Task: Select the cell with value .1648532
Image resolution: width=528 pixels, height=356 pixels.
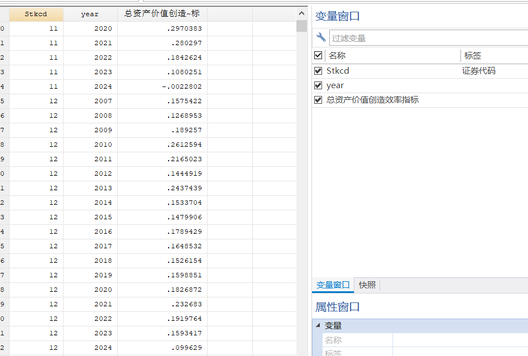Action: pos(162,246)
